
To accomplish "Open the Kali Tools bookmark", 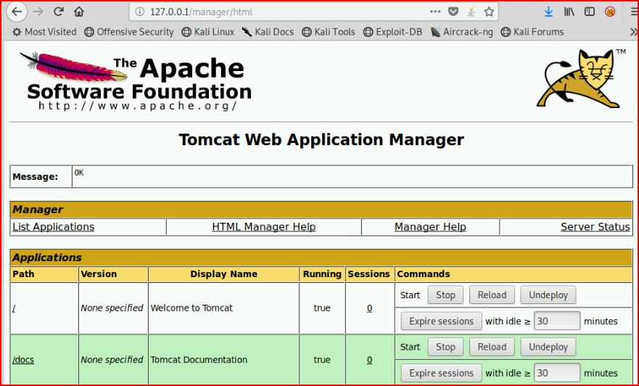I will tap(329, 32).
